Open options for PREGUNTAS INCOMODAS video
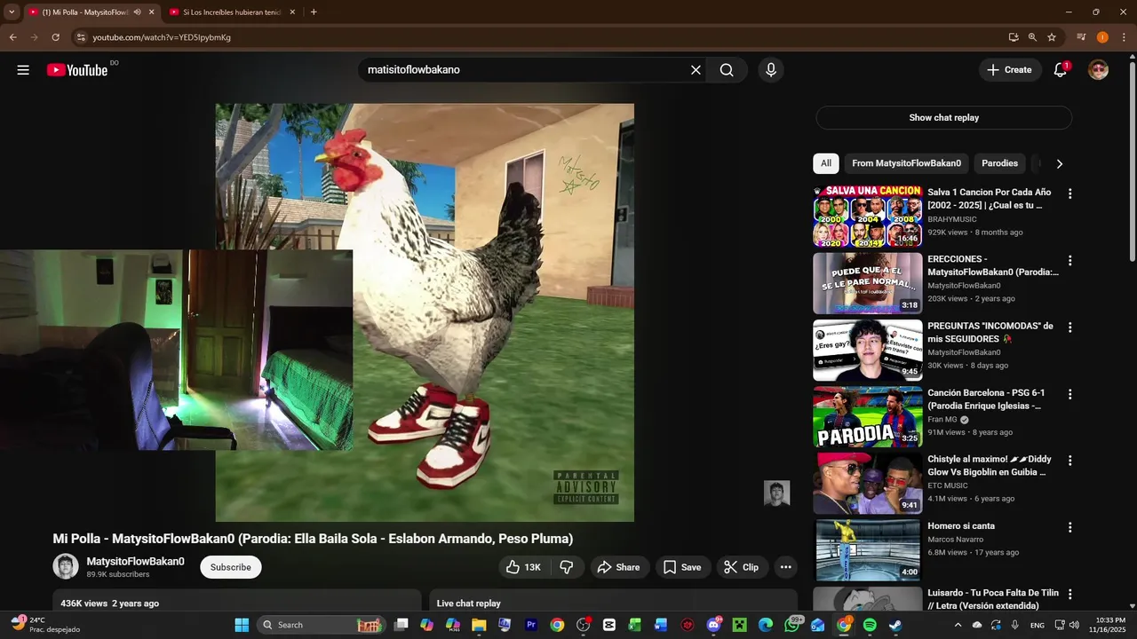Image resolution: width=1137 pixels, height=639 pixels. click(1069, 327)
